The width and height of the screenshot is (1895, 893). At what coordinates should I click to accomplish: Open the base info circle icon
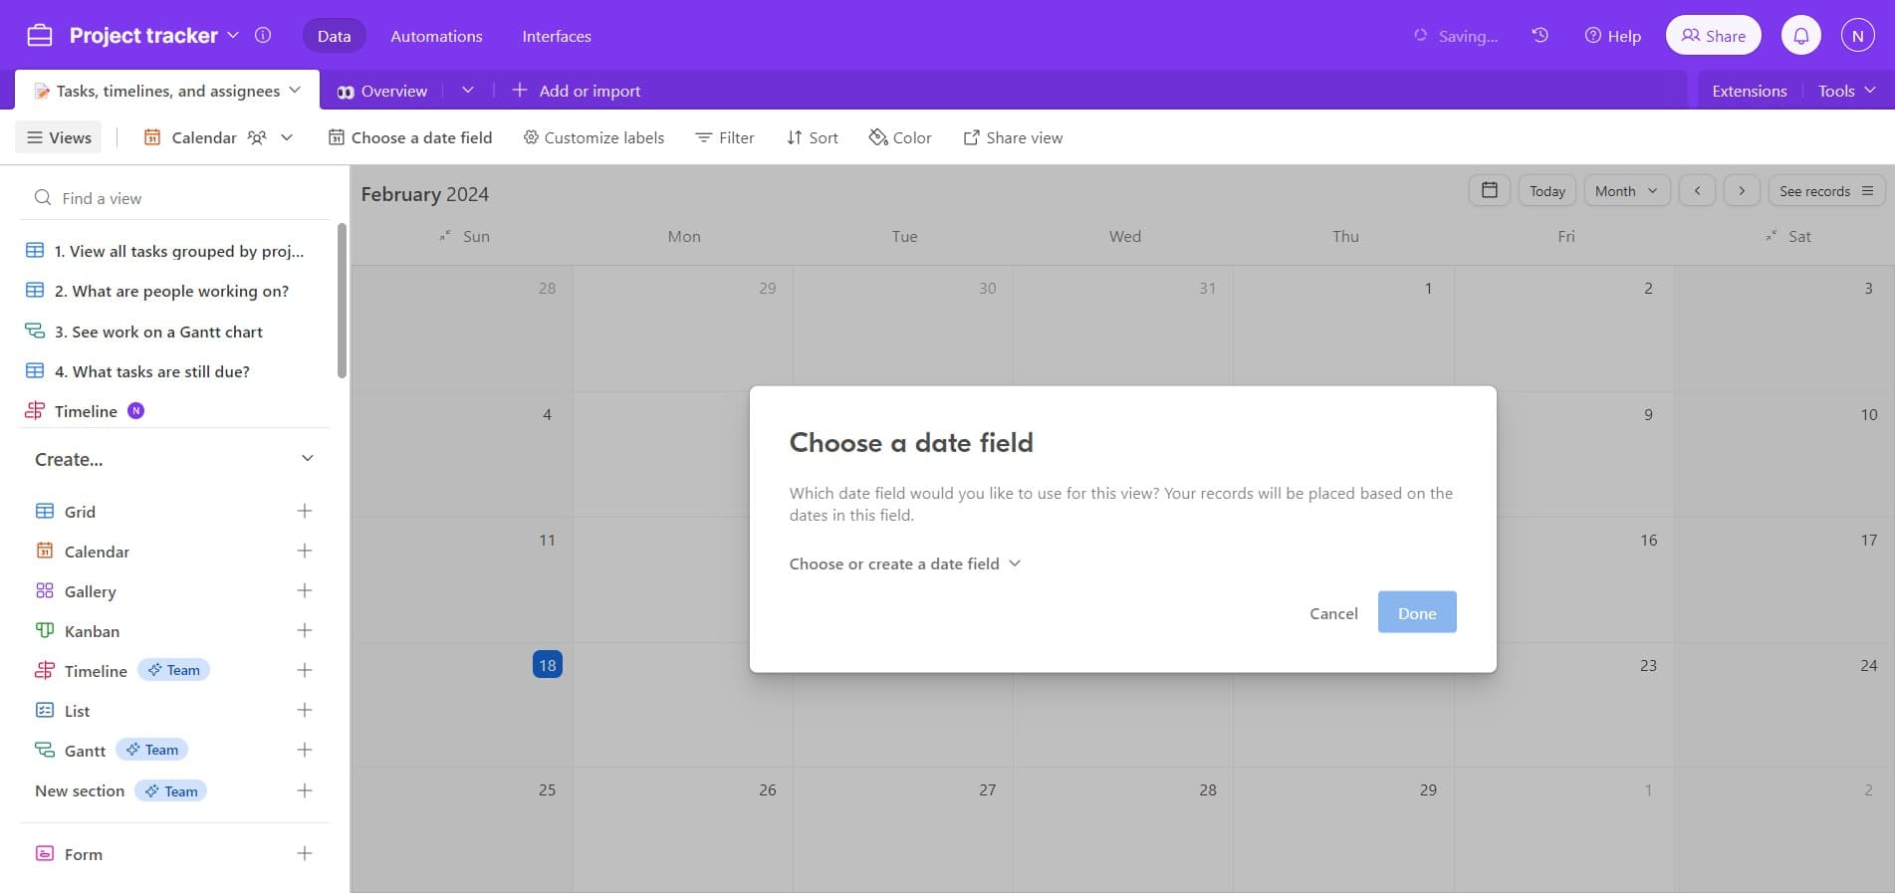pos(263,35)
